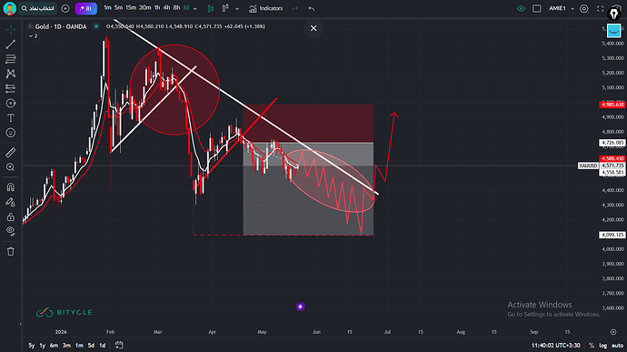Set range to 5d
Screen dimensions: 627x352
(91, 346)
